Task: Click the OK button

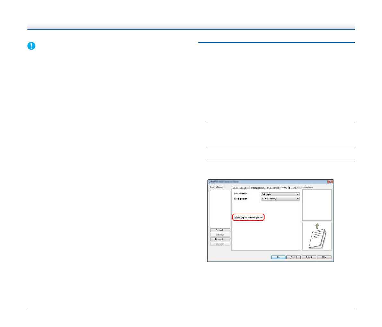Action: (278, 257)
